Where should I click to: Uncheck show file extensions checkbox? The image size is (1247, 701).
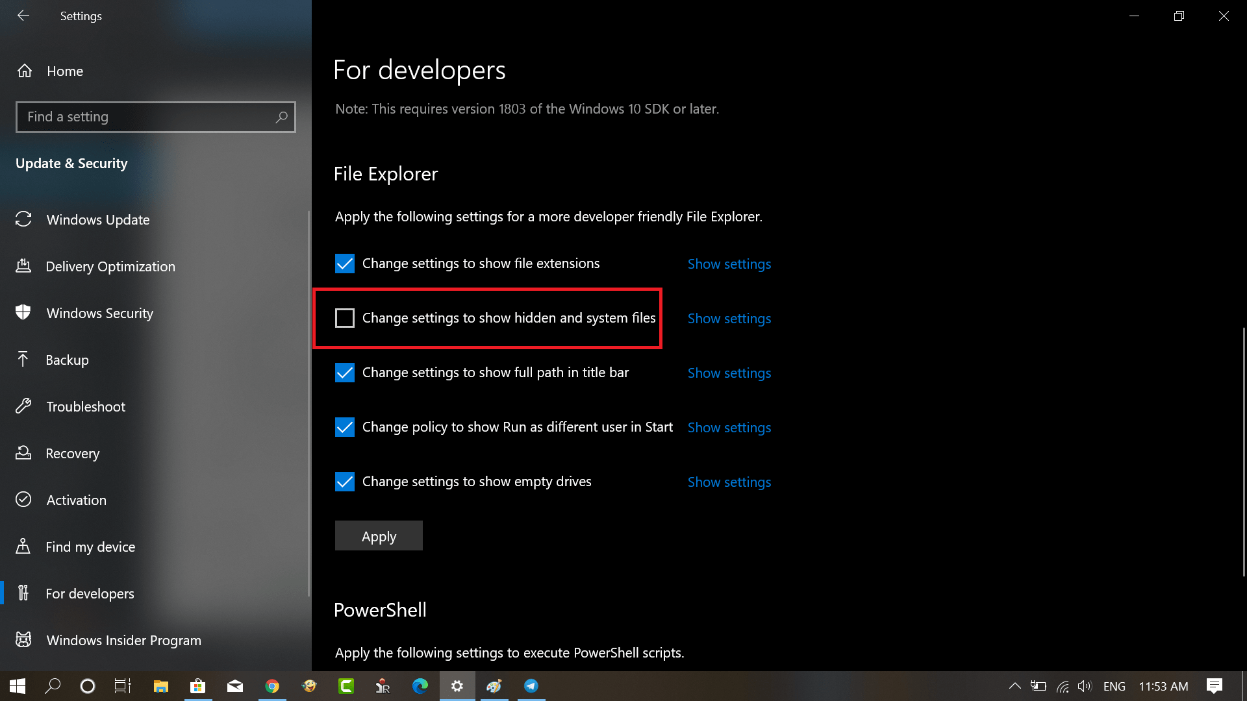[345, 264]
